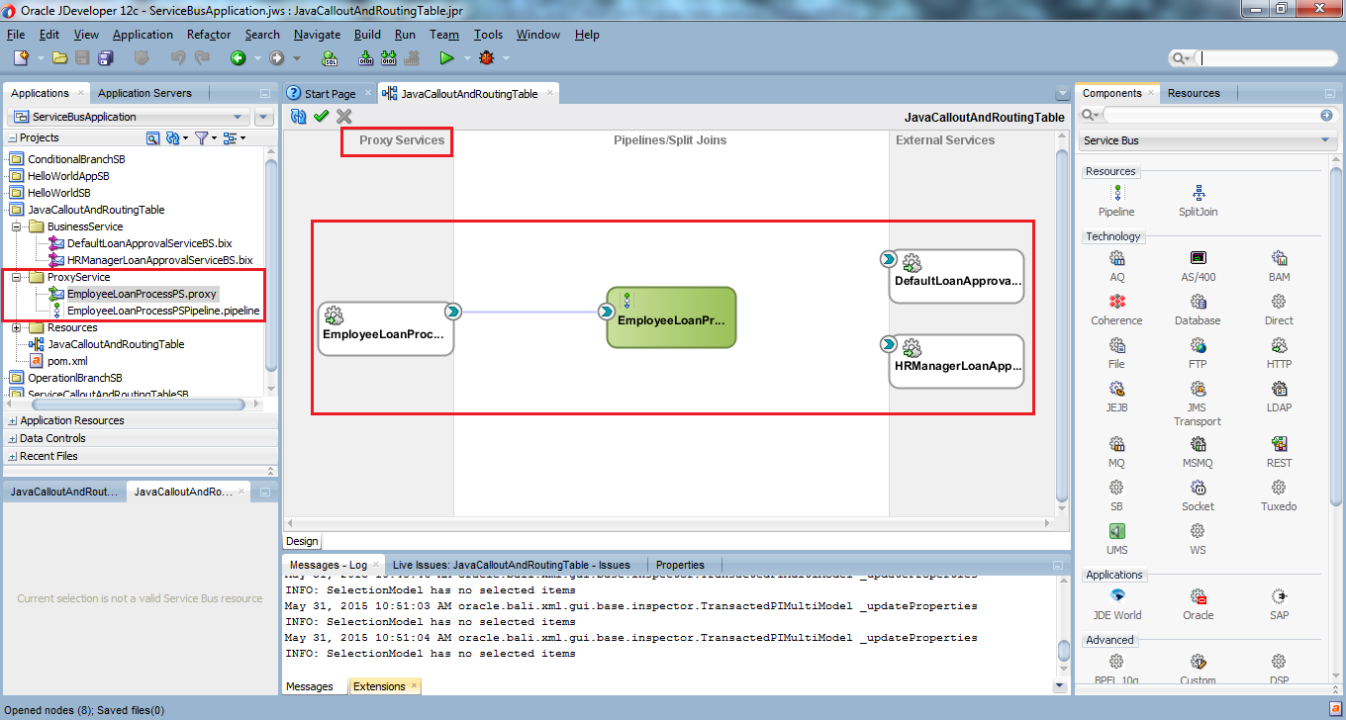
Task: Select EmployeeLoanProcessPS.proxy in the tree
Action: 142,294
